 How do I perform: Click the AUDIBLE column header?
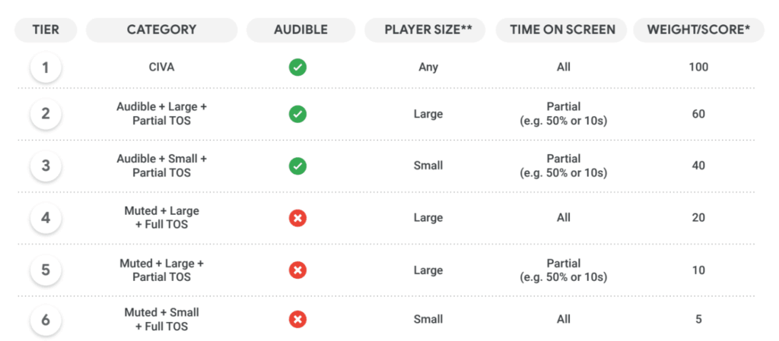pyautogui.click(x=300, y=30)
